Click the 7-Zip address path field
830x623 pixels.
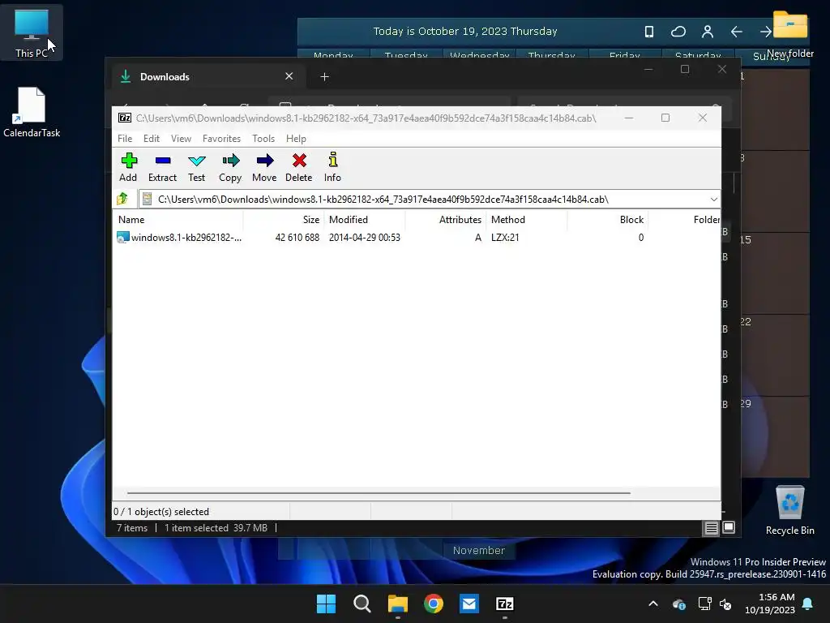pyautogui.click(x=423, y=200)
